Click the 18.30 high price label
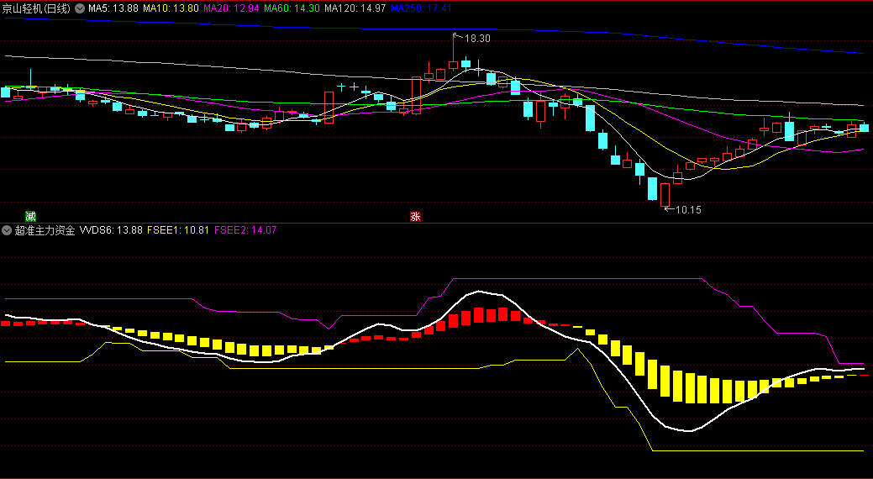The height and width of the screenshot is (479, 873). 477,39
